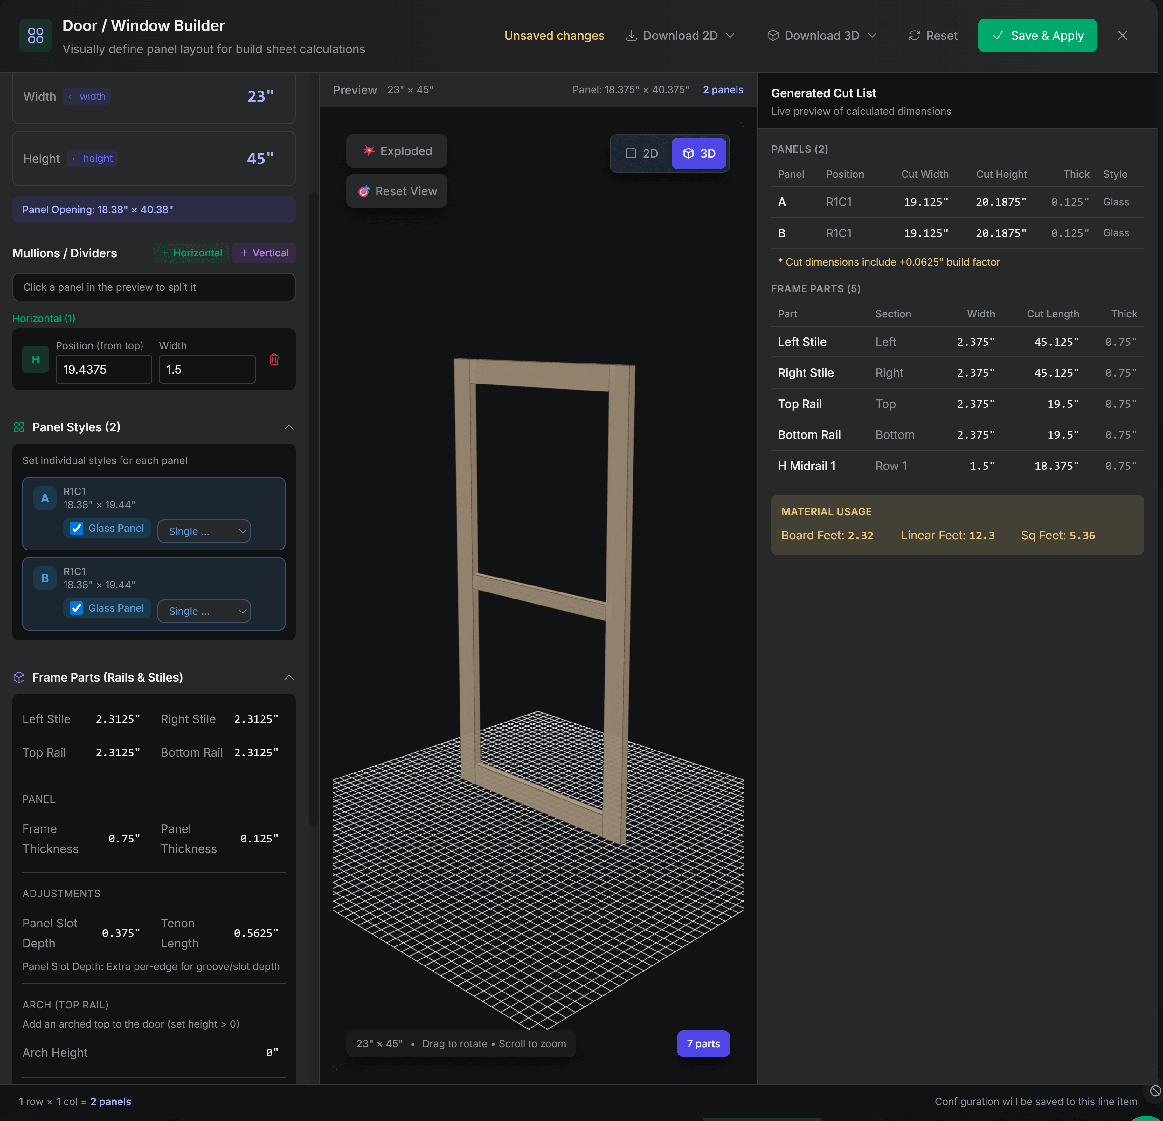Click Board Feet: 2.32 value

(x=827, y=535)
